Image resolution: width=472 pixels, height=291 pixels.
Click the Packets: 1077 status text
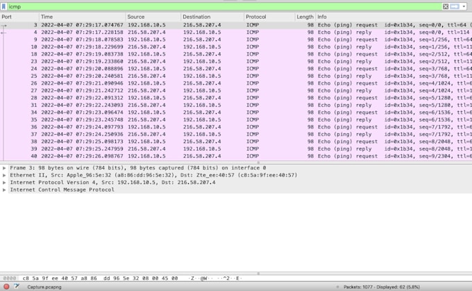tap(382, 287)
